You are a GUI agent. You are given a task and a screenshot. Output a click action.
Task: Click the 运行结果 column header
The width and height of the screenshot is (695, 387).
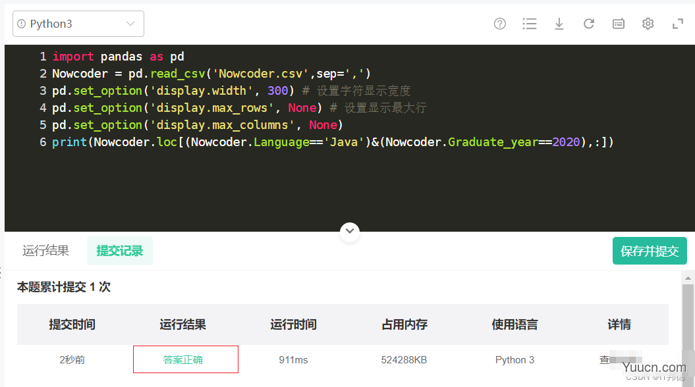pyautogui.click(x=182, y=324)
